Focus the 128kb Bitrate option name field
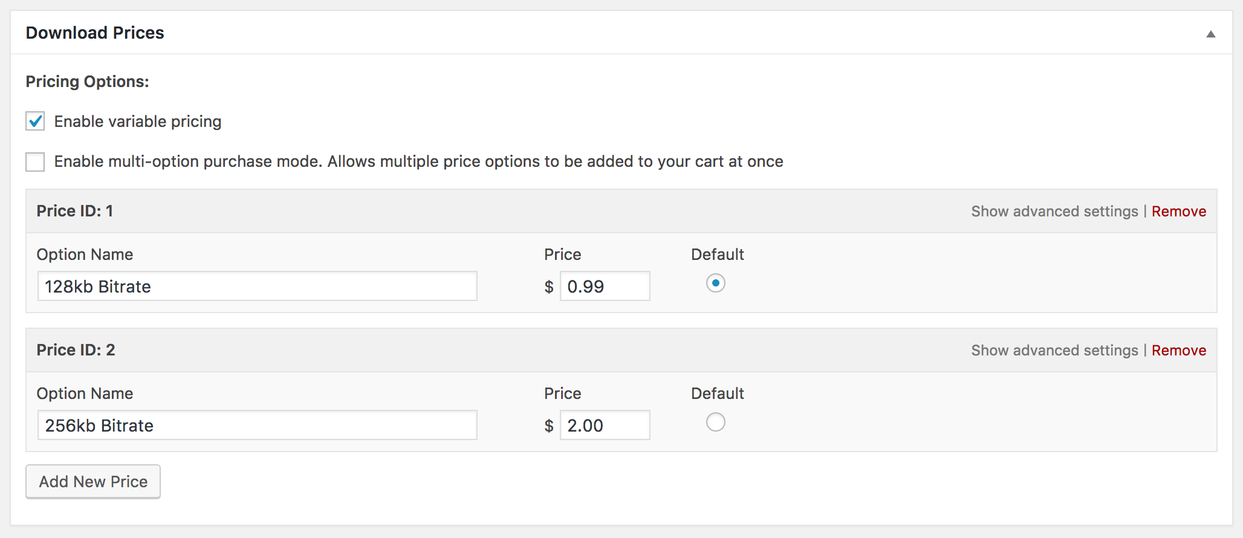 (x=258, y=286)
